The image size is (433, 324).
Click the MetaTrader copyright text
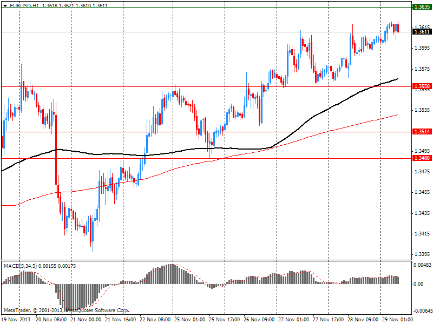[67, 310]
